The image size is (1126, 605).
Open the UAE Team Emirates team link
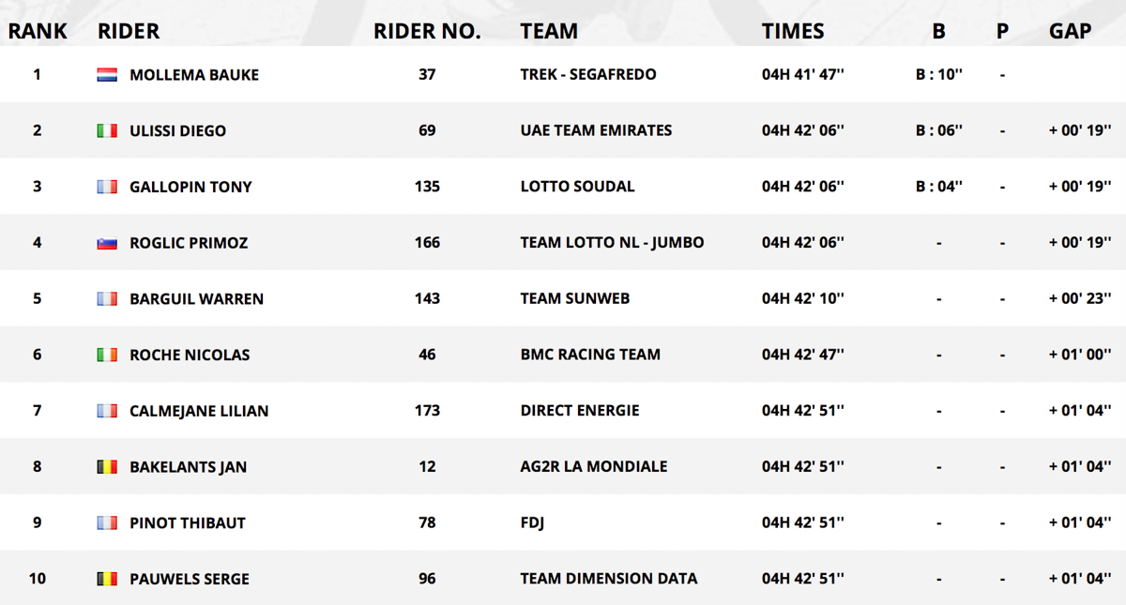[x=596, y=131]
